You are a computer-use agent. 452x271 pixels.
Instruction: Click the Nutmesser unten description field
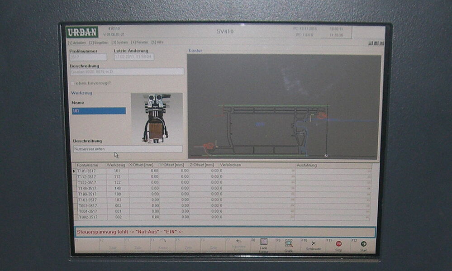[128, 149]
